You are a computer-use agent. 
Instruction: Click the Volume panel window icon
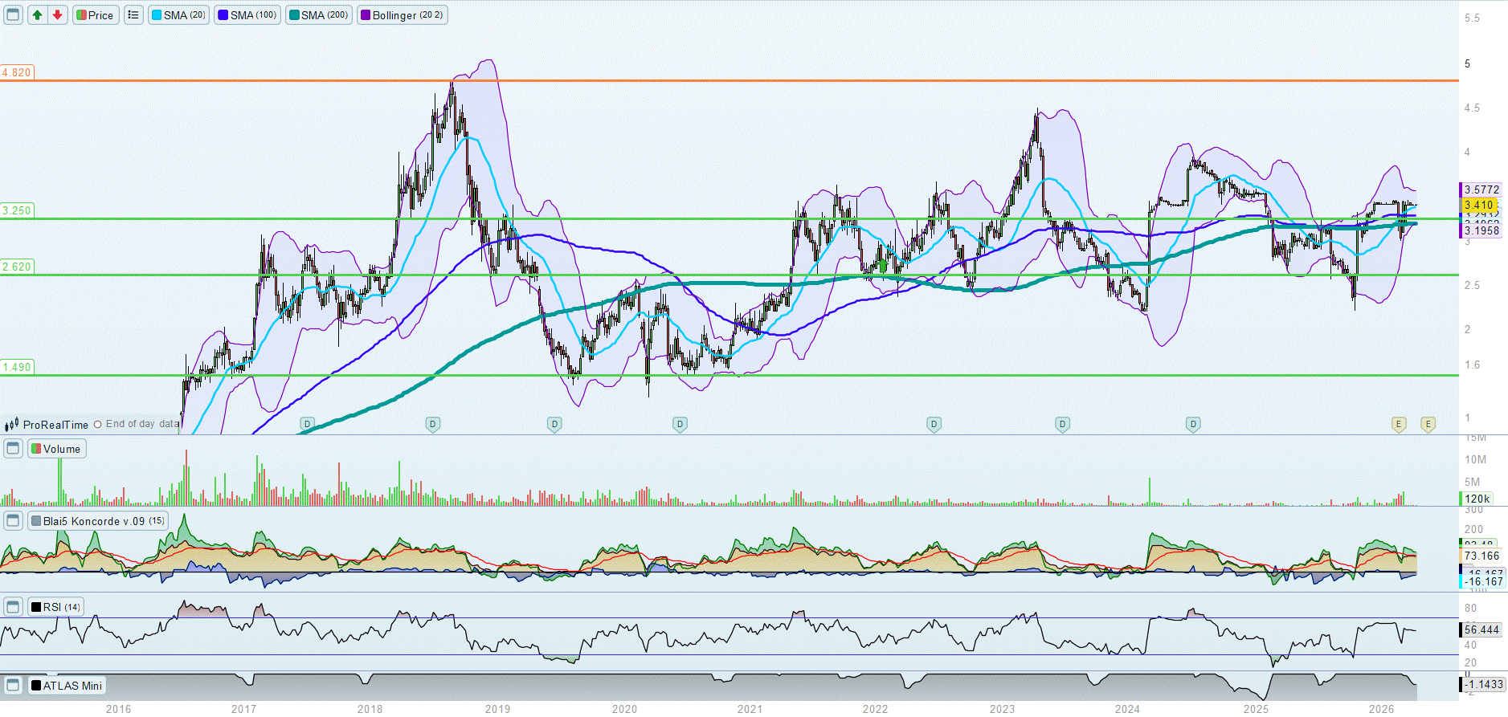[13, 448]
